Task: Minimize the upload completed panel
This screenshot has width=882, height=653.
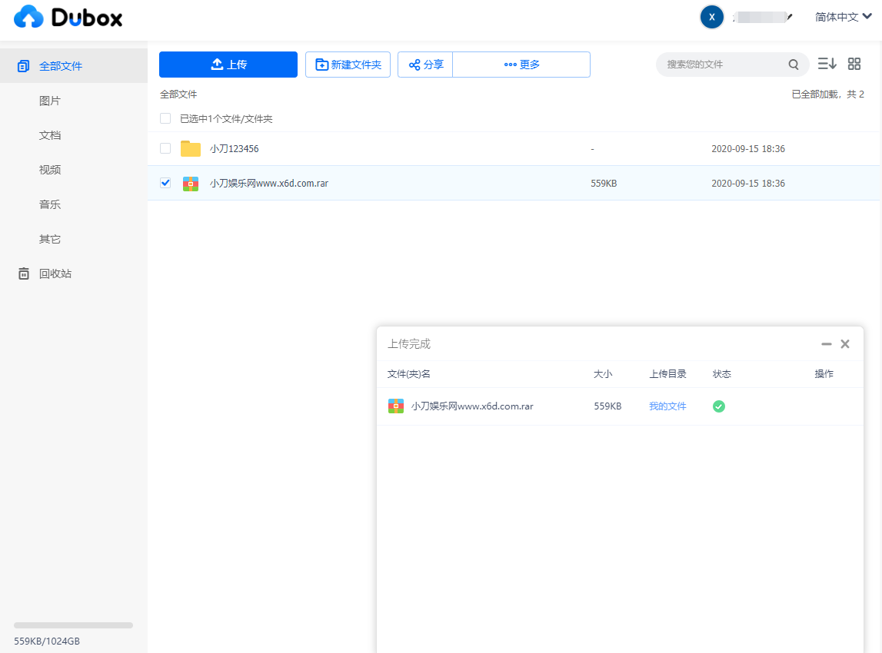Action: click(826, 344)
